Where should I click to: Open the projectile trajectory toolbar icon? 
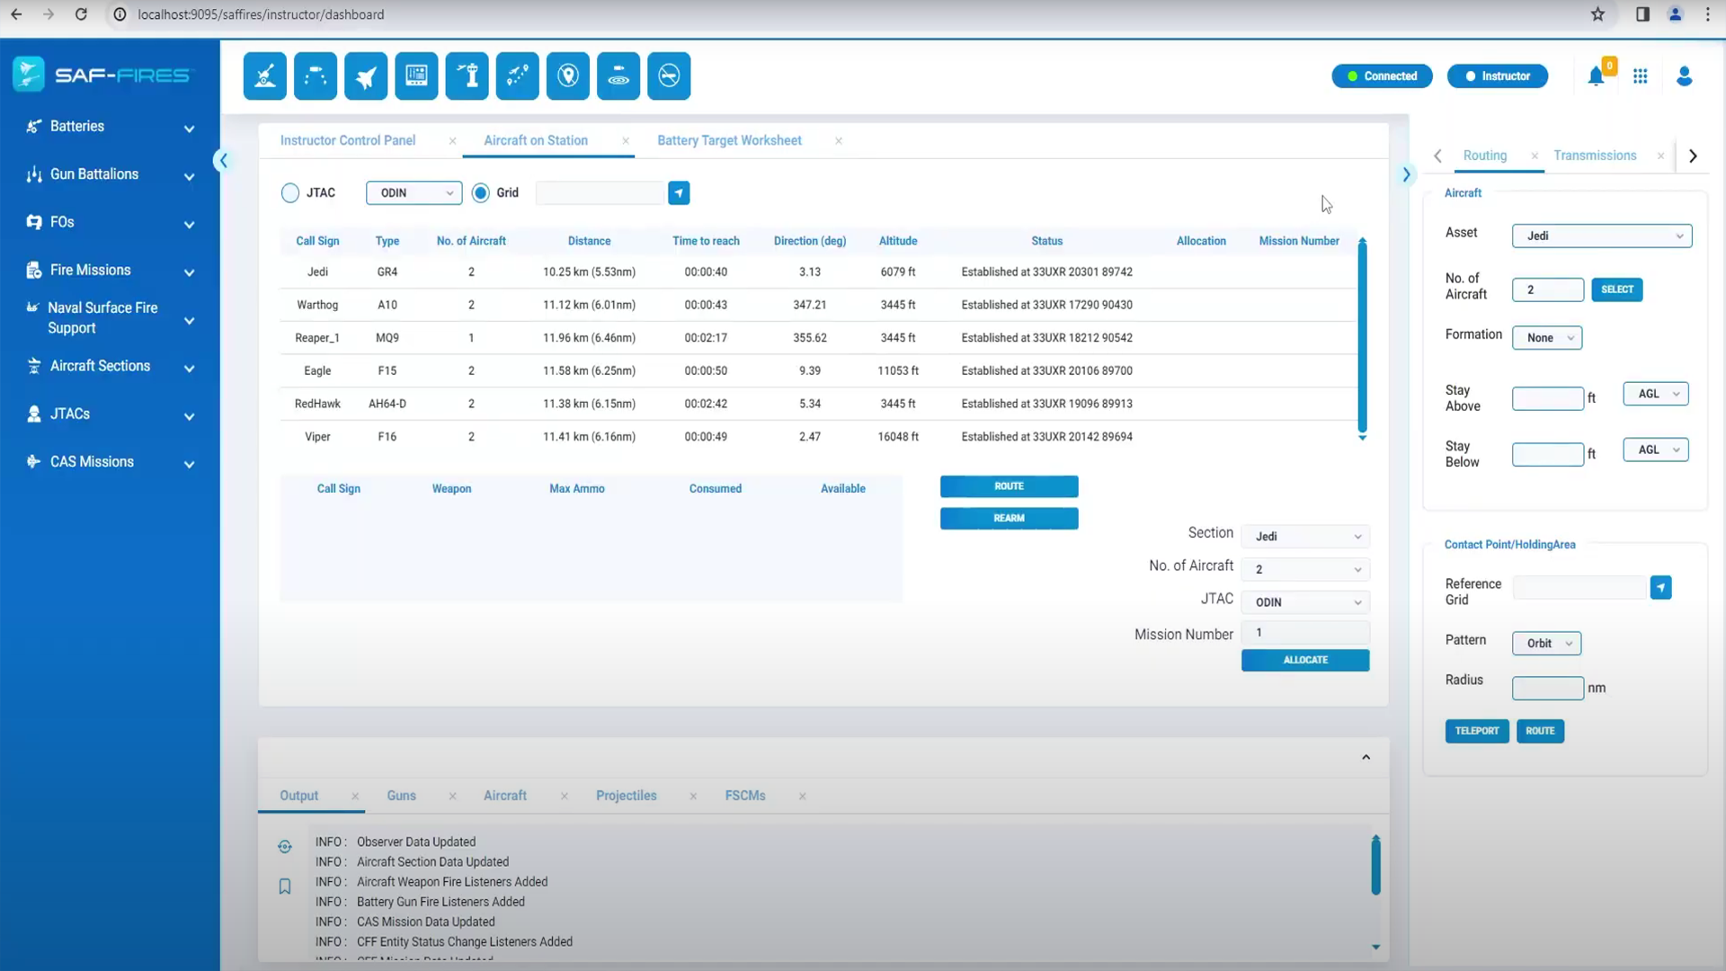(x=316, y=76)
